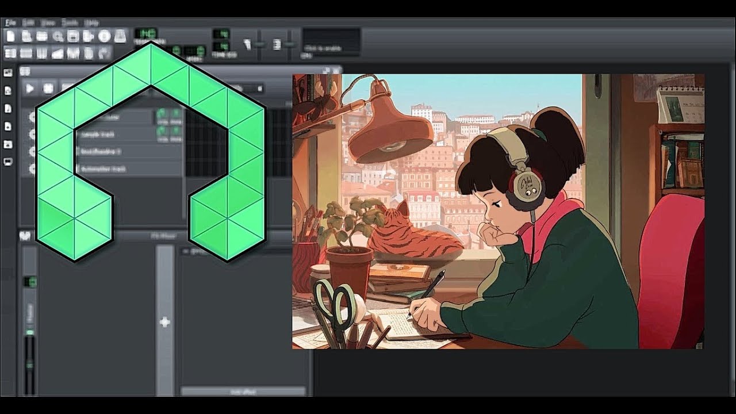Open the View menu

[48, 22]
